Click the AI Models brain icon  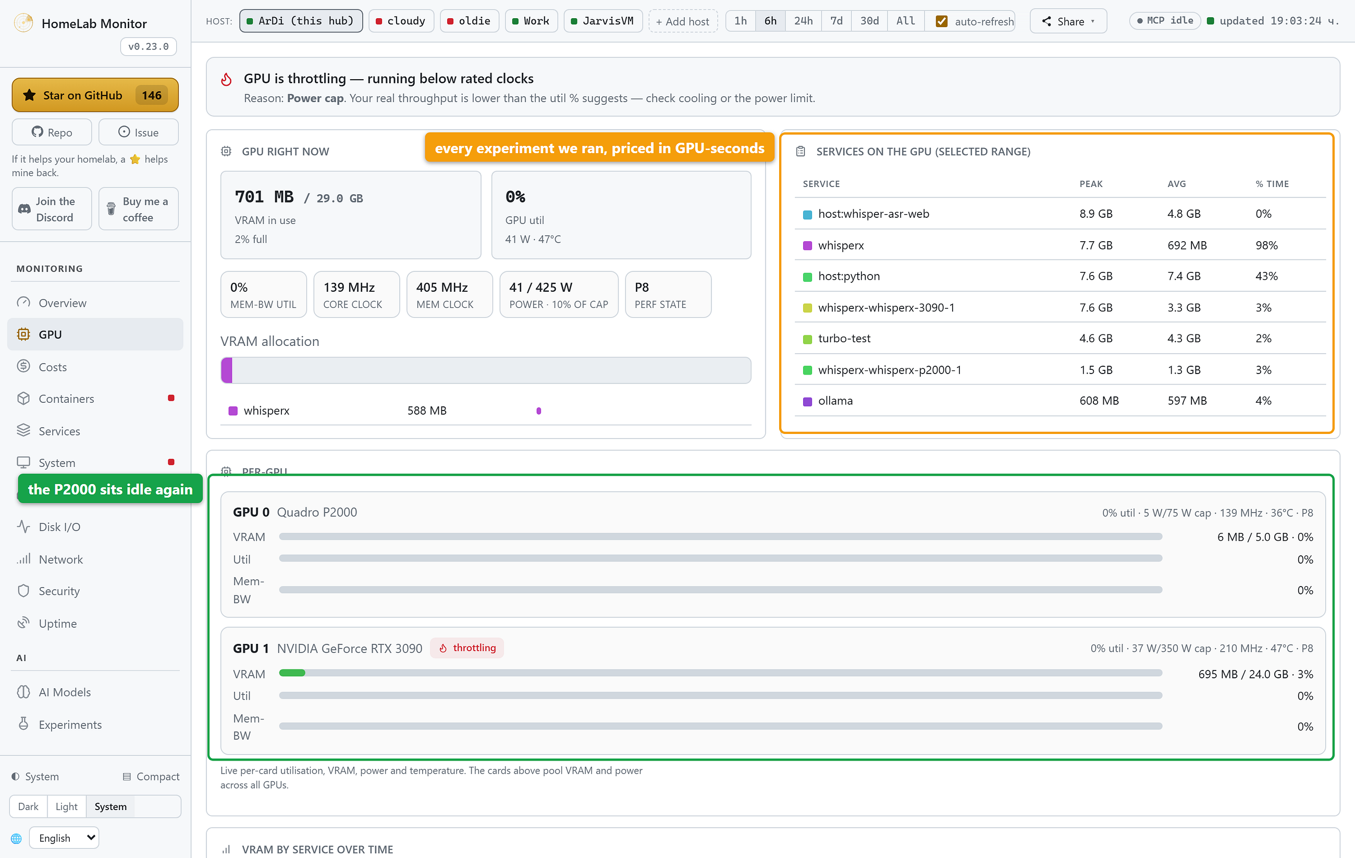click(x=23, y=692)
